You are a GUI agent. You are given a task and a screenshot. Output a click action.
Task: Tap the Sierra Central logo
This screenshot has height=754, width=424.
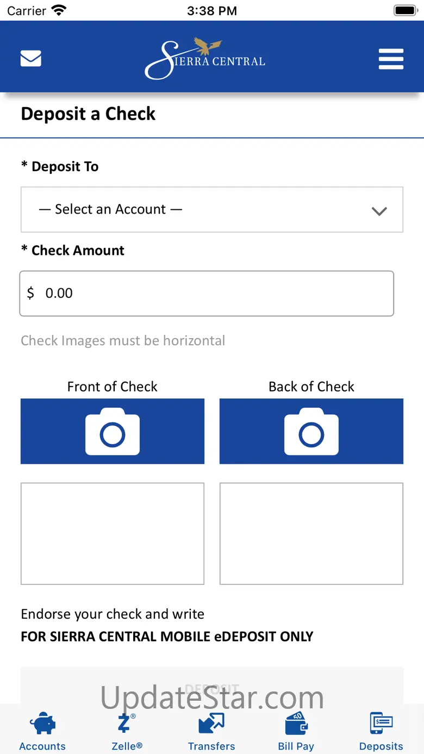(x=205, y=58)
